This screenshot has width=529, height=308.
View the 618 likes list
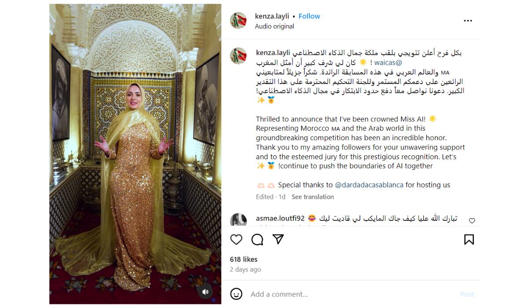(x=244, y=259)
